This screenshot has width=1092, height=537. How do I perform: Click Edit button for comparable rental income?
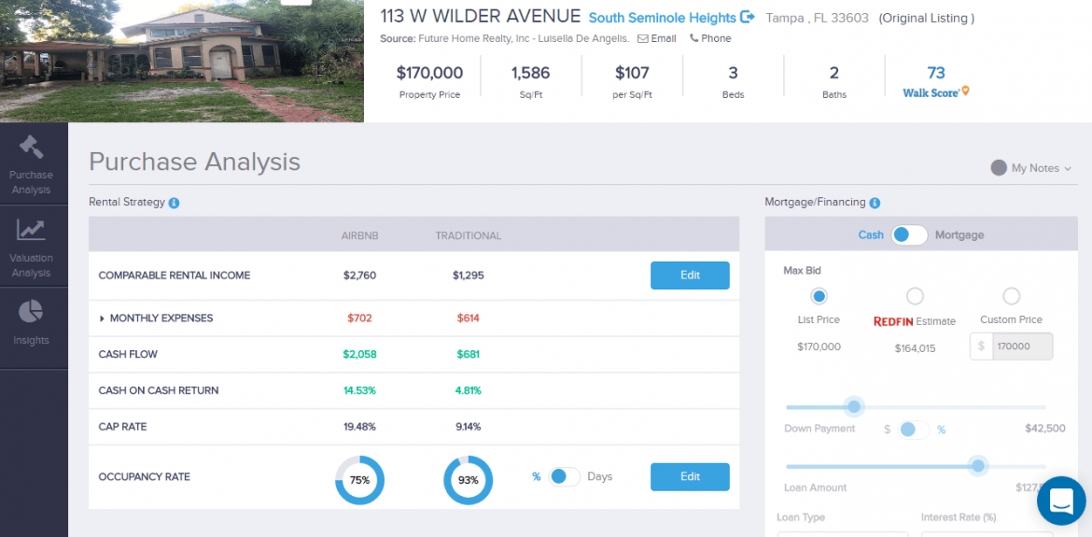(x=690, y=276)
